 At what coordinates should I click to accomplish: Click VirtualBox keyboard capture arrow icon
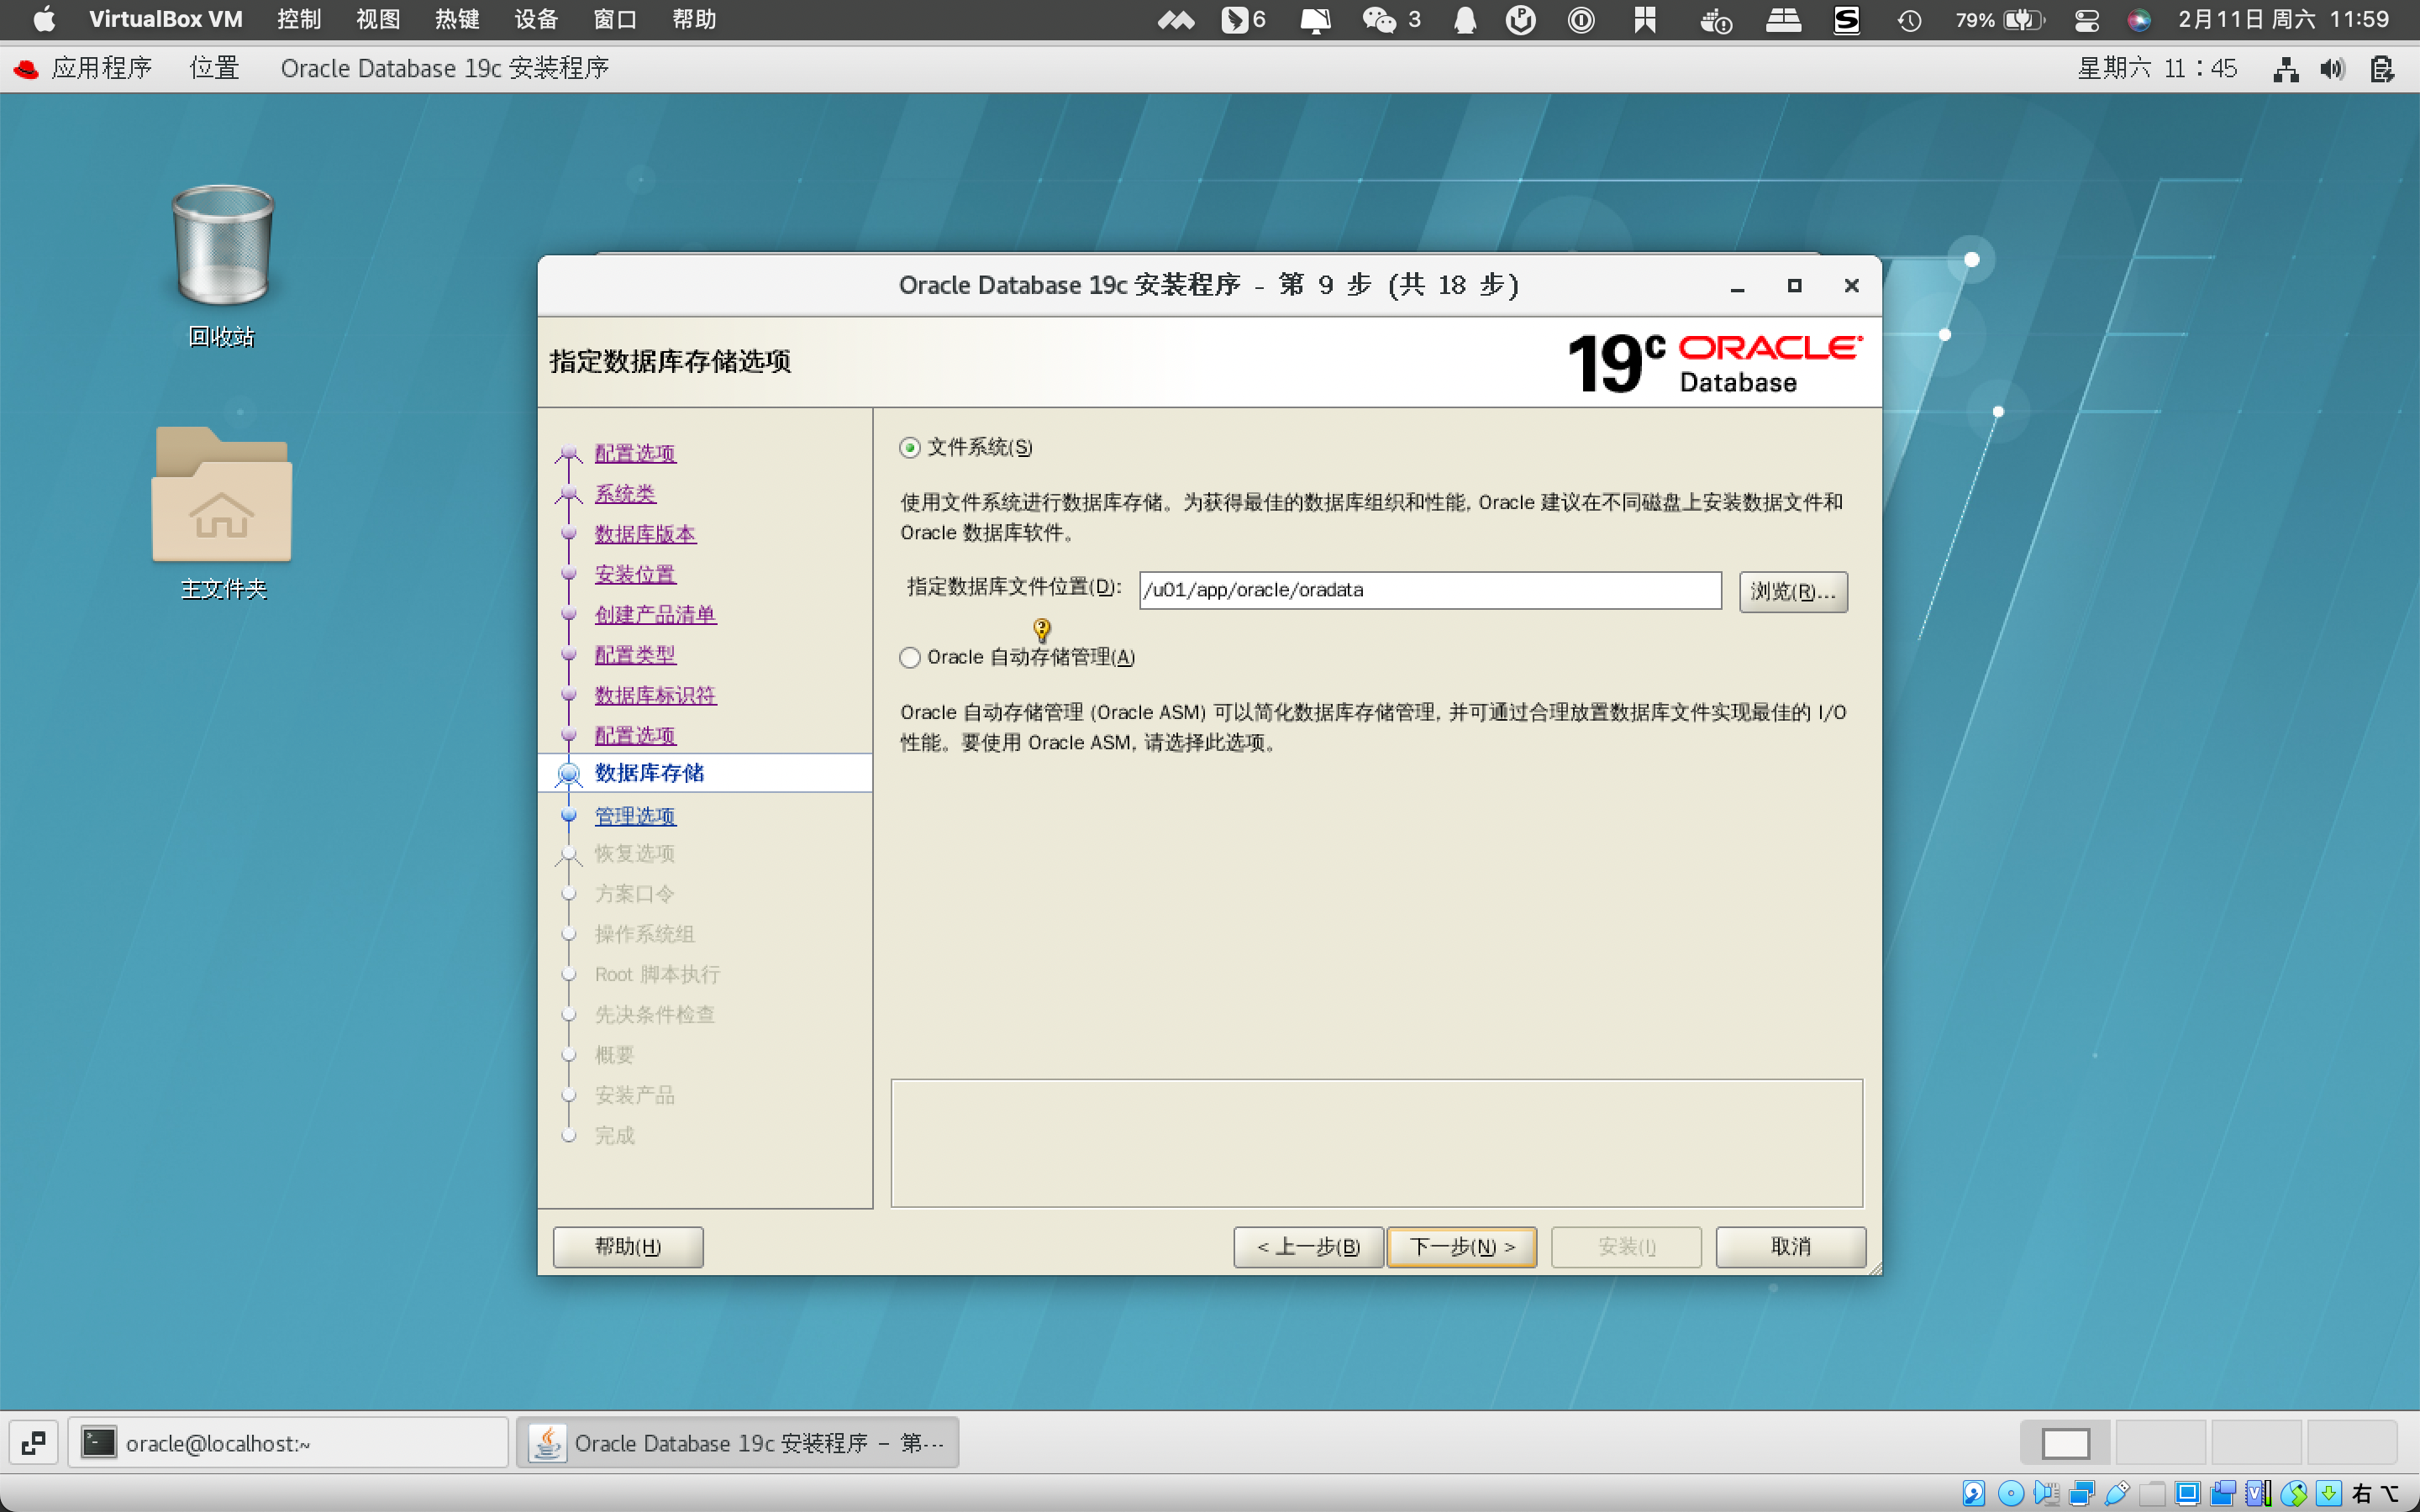coord(2329,1493)
